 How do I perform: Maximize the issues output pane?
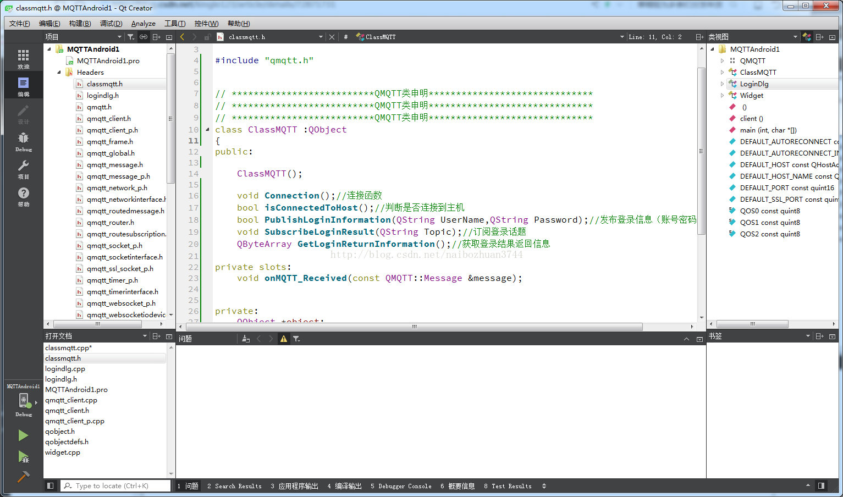[x=686, y=339]
